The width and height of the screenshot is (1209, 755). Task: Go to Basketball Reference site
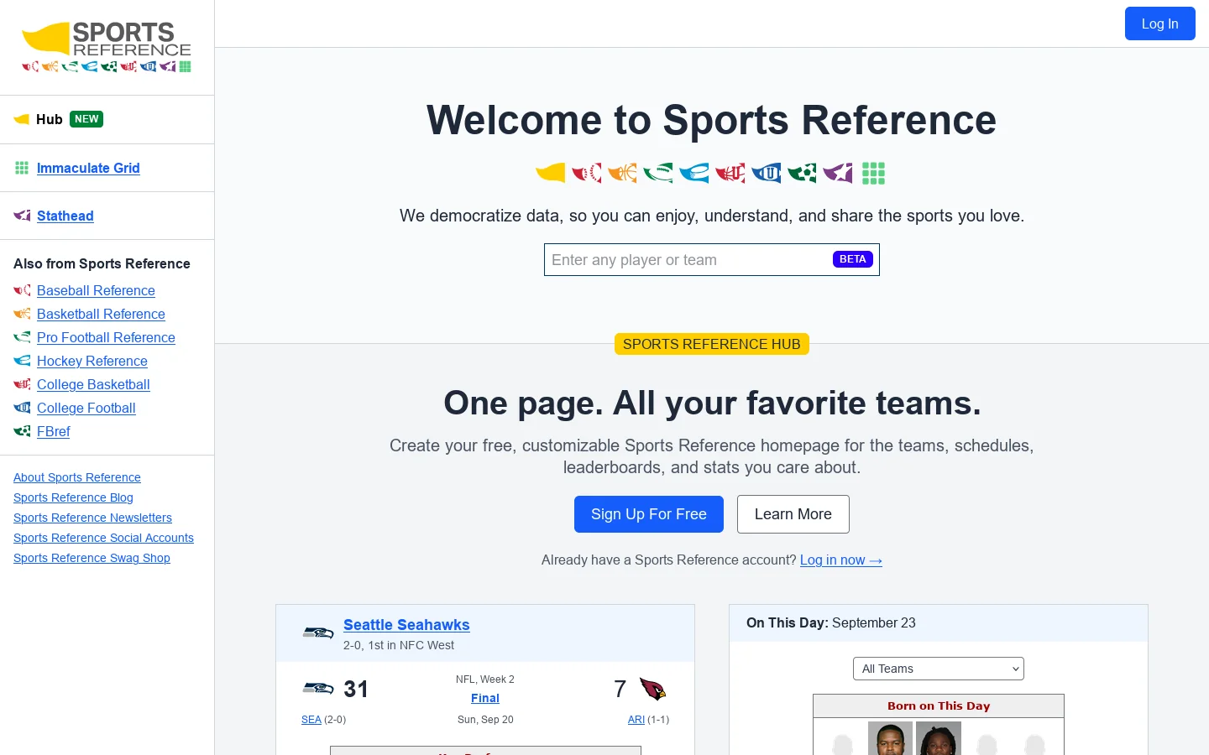click(101, 314)
